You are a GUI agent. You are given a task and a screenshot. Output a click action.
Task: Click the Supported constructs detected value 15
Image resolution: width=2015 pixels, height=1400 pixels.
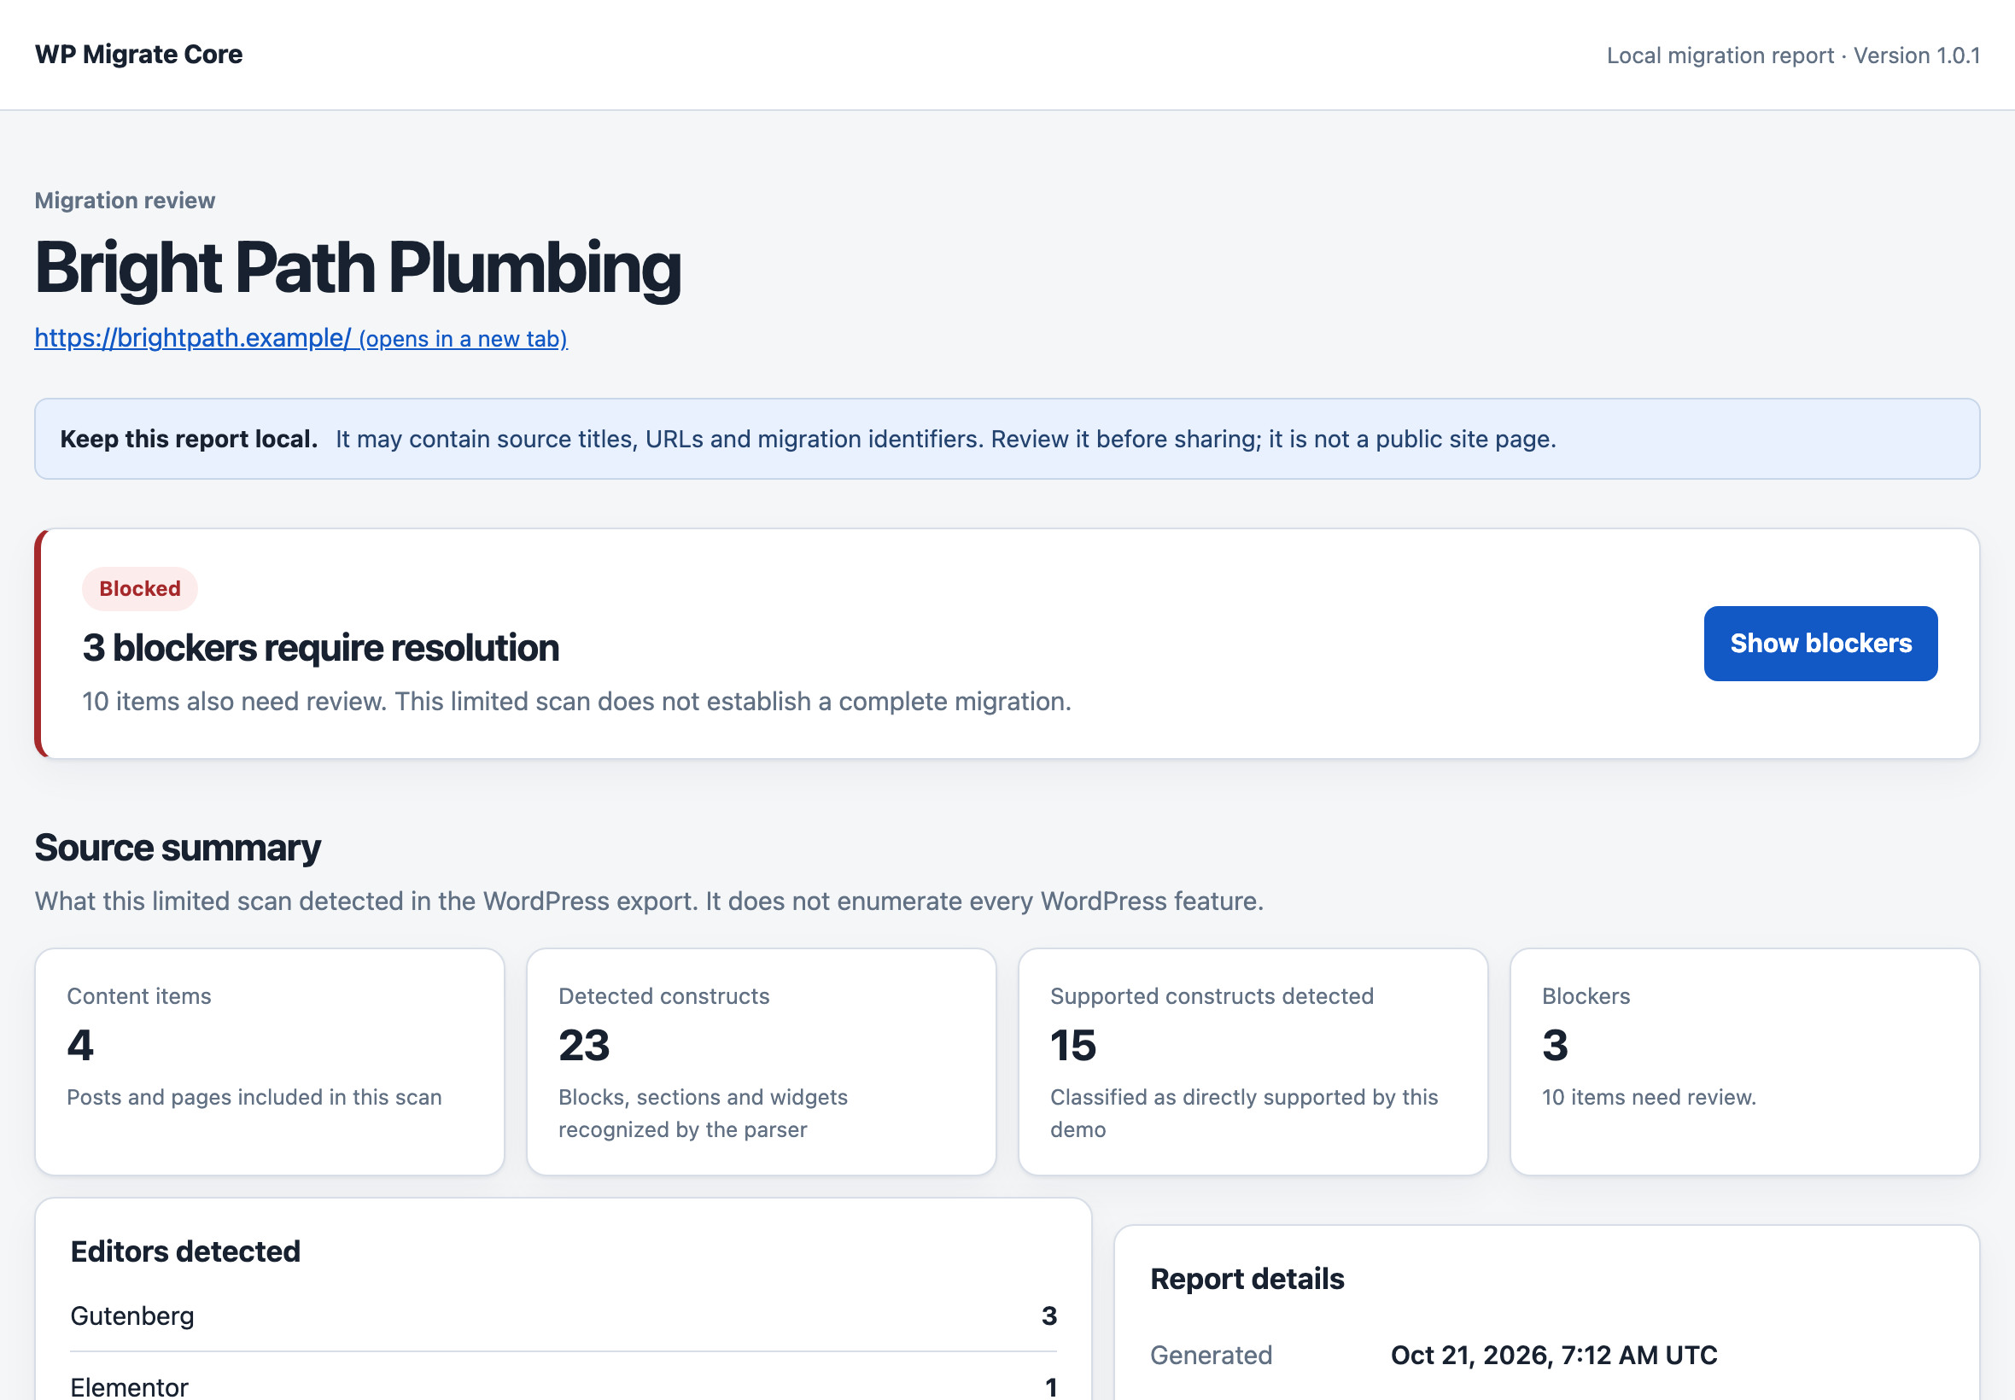coord(1073,1045)
